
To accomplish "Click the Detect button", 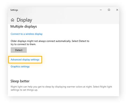I will coord(19,50).
